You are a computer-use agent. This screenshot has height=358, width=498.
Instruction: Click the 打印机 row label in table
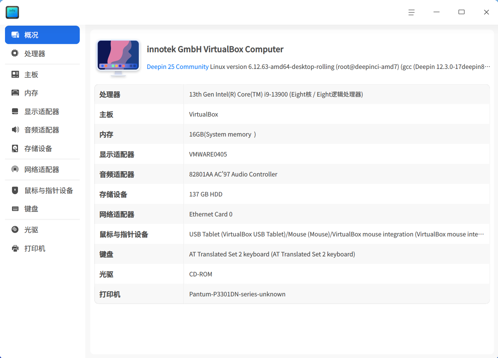click(110, 294)
